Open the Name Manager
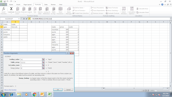The image size is (172, 97). click(x=69, y=11)
